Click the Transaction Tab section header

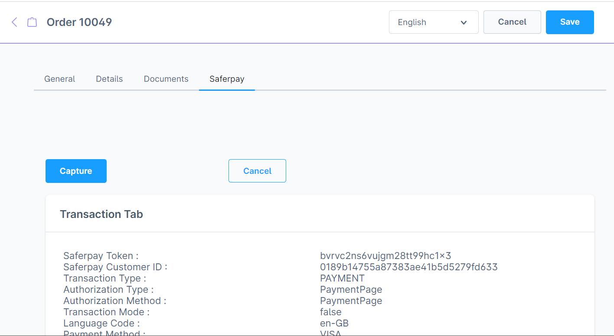pyautogui.click(x=101, y=214)
